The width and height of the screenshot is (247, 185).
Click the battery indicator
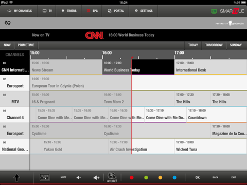[x=243, y=3]
